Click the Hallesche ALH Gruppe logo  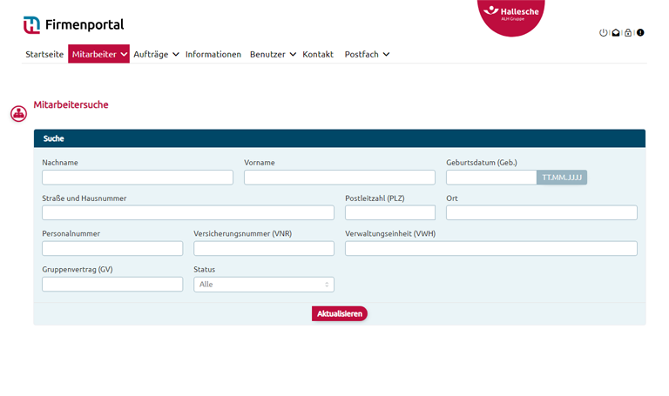[510, 13]
